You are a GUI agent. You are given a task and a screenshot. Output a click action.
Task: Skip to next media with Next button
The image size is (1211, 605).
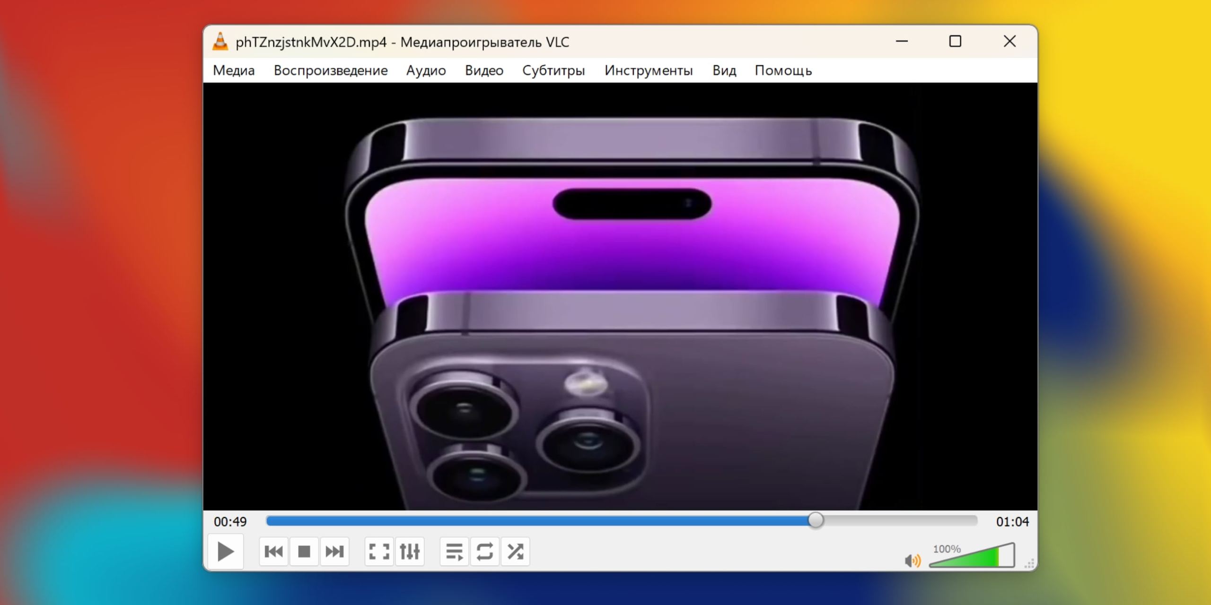point(334,551)
